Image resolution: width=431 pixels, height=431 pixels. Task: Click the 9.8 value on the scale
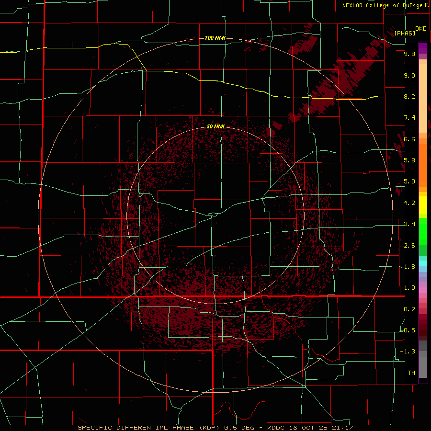click(x=409, y=54)
